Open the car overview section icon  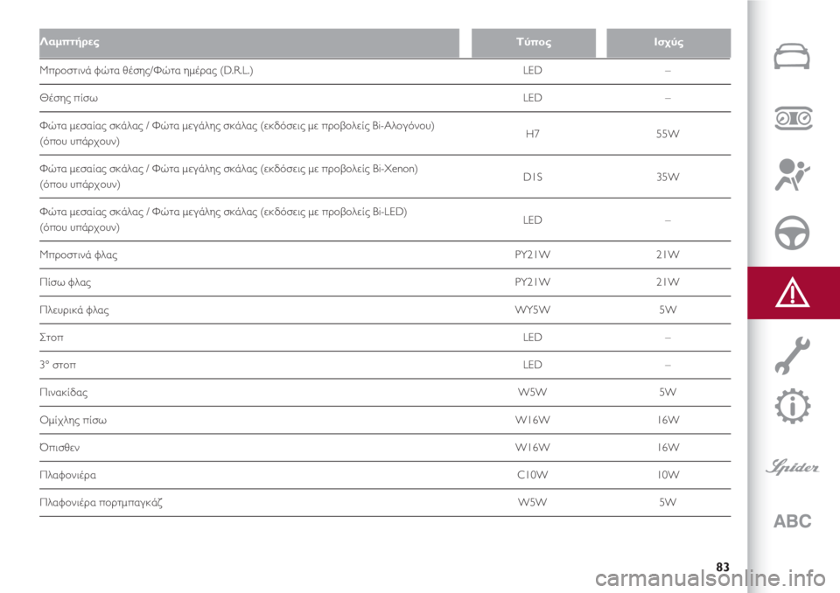point(792,56)
